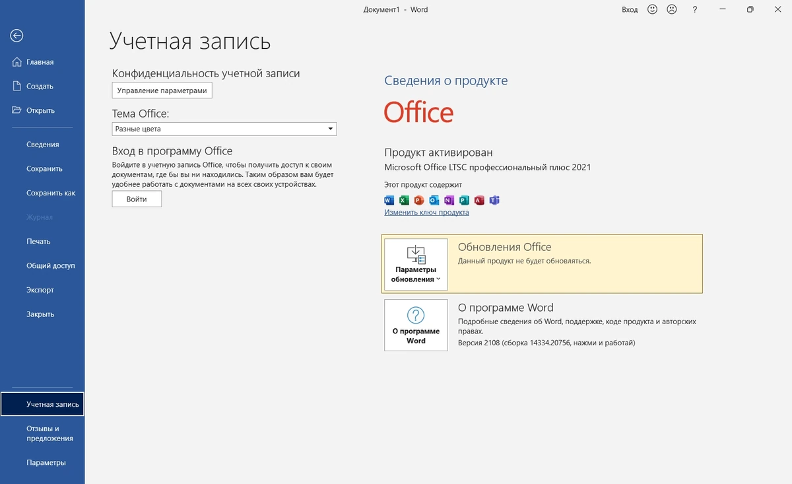Click the new document icon beside Создать

pyautogui.click(x=17, y=86)
